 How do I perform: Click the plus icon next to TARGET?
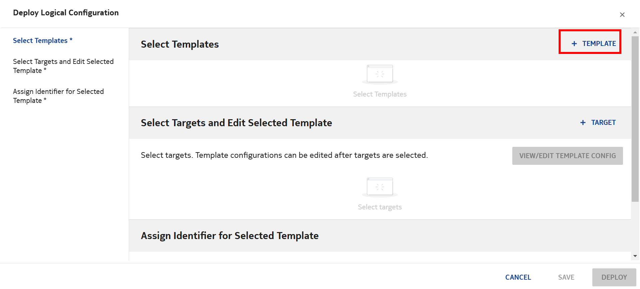[x=583, y=123]
